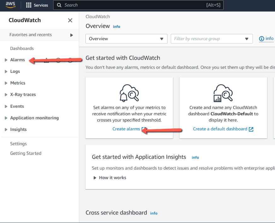Click the CloudWatch sidebar title
This screenshot has height=223, width=275.
tap(25, 20)
